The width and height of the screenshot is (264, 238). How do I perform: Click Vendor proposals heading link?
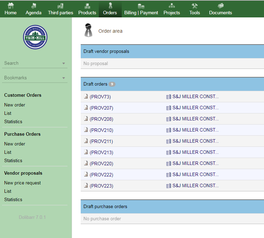(23, 173)
